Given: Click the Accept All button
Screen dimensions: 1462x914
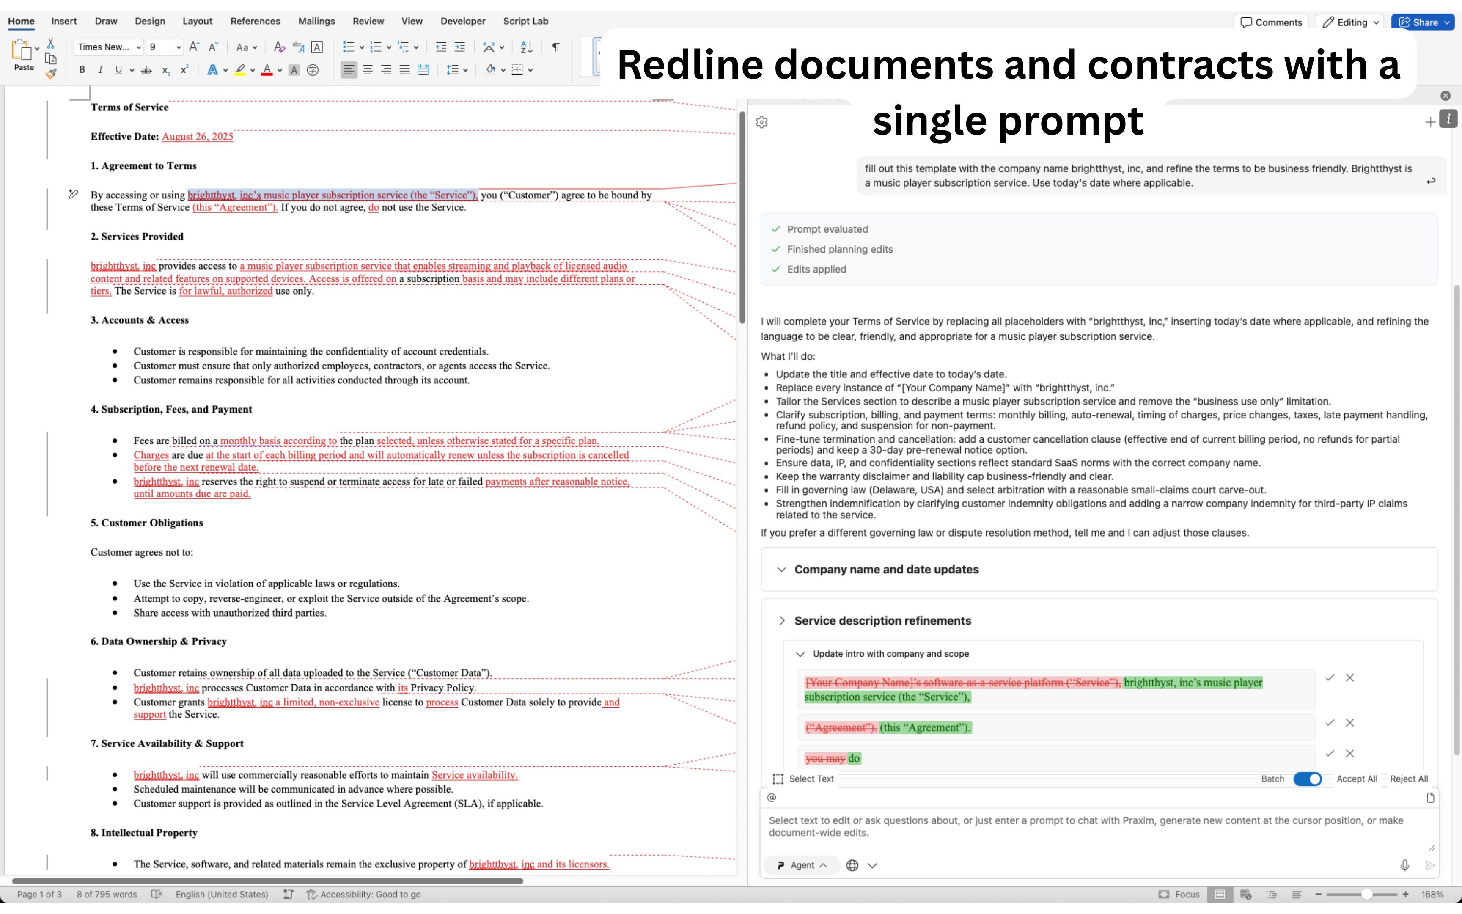Looking at the screenshot, I should [1356, 779].
